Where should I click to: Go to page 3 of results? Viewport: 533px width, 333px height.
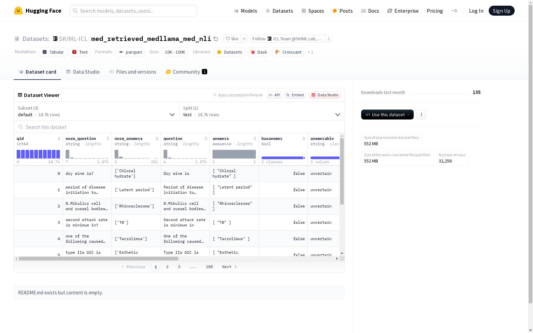point(179,267)
